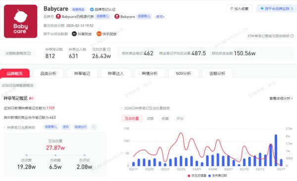Click the 150.56w 预估投放金额 value
Viewport: 297px width, 181px height.
[245, 53]
